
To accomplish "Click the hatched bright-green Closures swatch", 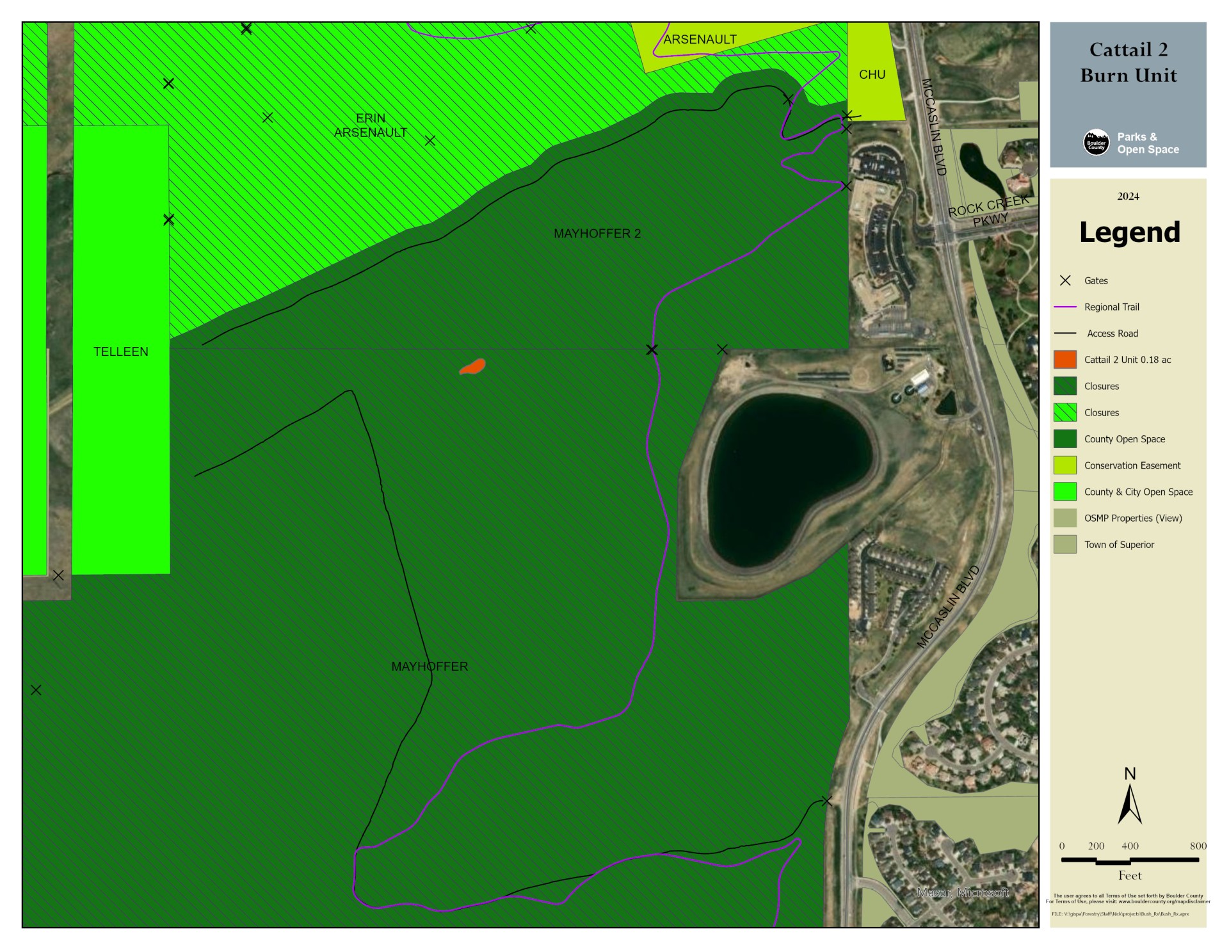I will 1065,413.
